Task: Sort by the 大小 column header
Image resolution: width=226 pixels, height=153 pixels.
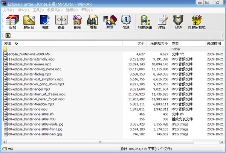Action: [134, 44]
